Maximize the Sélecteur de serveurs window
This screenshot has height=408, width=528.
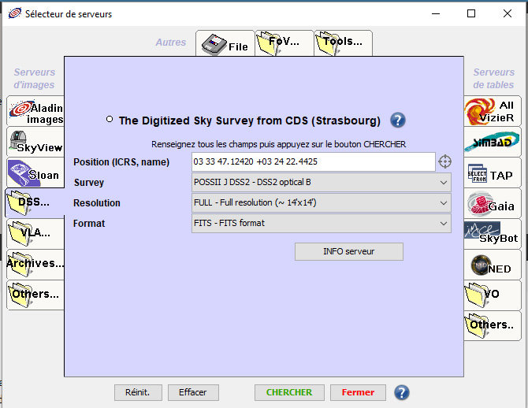(471, 13)
